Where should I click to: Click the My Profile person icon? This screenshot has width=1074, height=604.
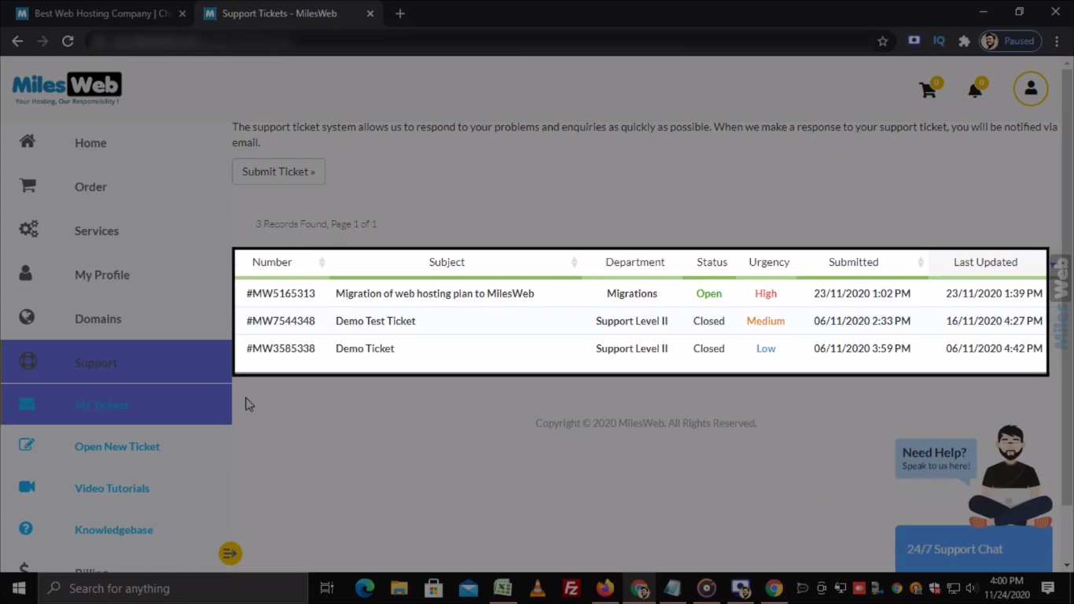(x=26, y=273)
